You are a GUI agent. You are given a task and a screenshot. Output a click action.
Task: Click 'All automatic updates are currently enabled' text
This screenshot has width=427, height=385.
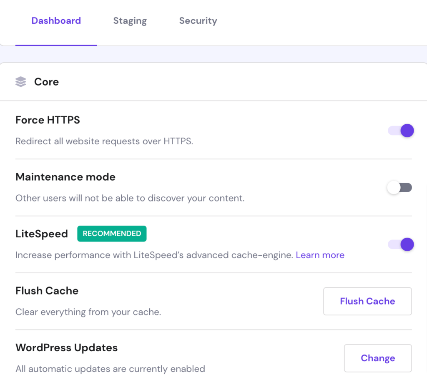[110, 369]
